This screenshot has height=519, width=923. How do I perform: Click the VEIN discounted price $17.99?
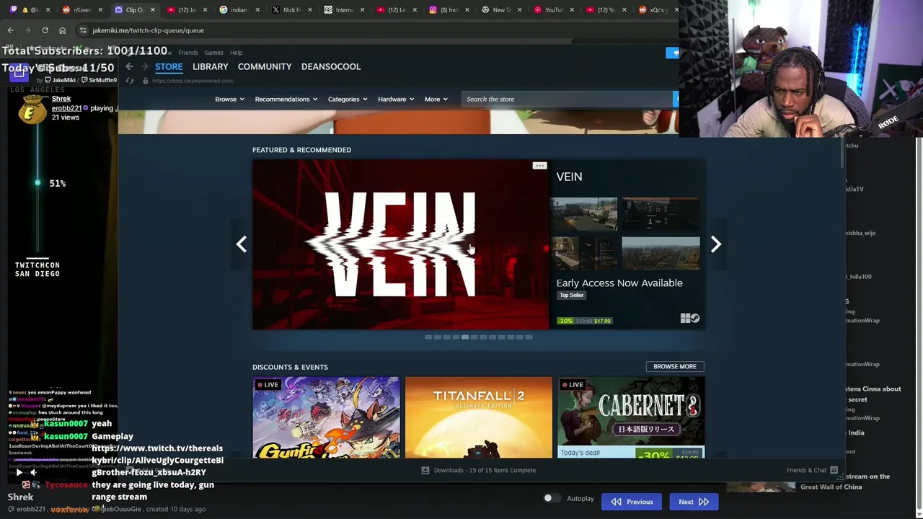tap(602, 321)
